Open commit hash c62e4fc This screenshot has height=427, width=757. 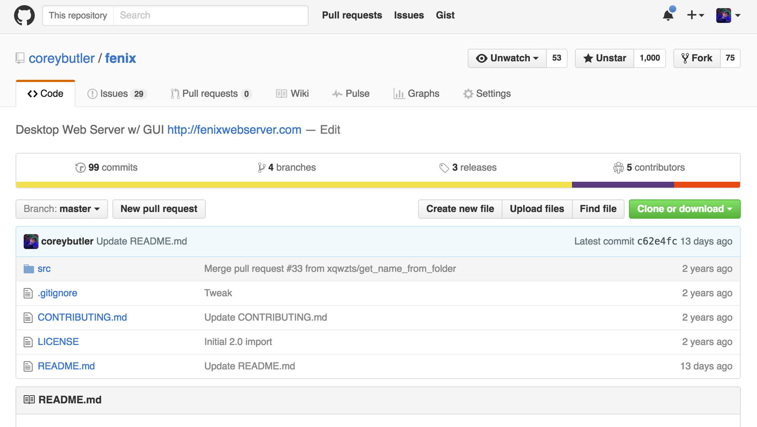657,241
